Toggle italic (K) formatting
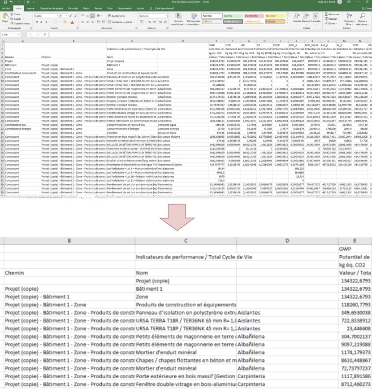372x389 pixels. click(41, 22)
